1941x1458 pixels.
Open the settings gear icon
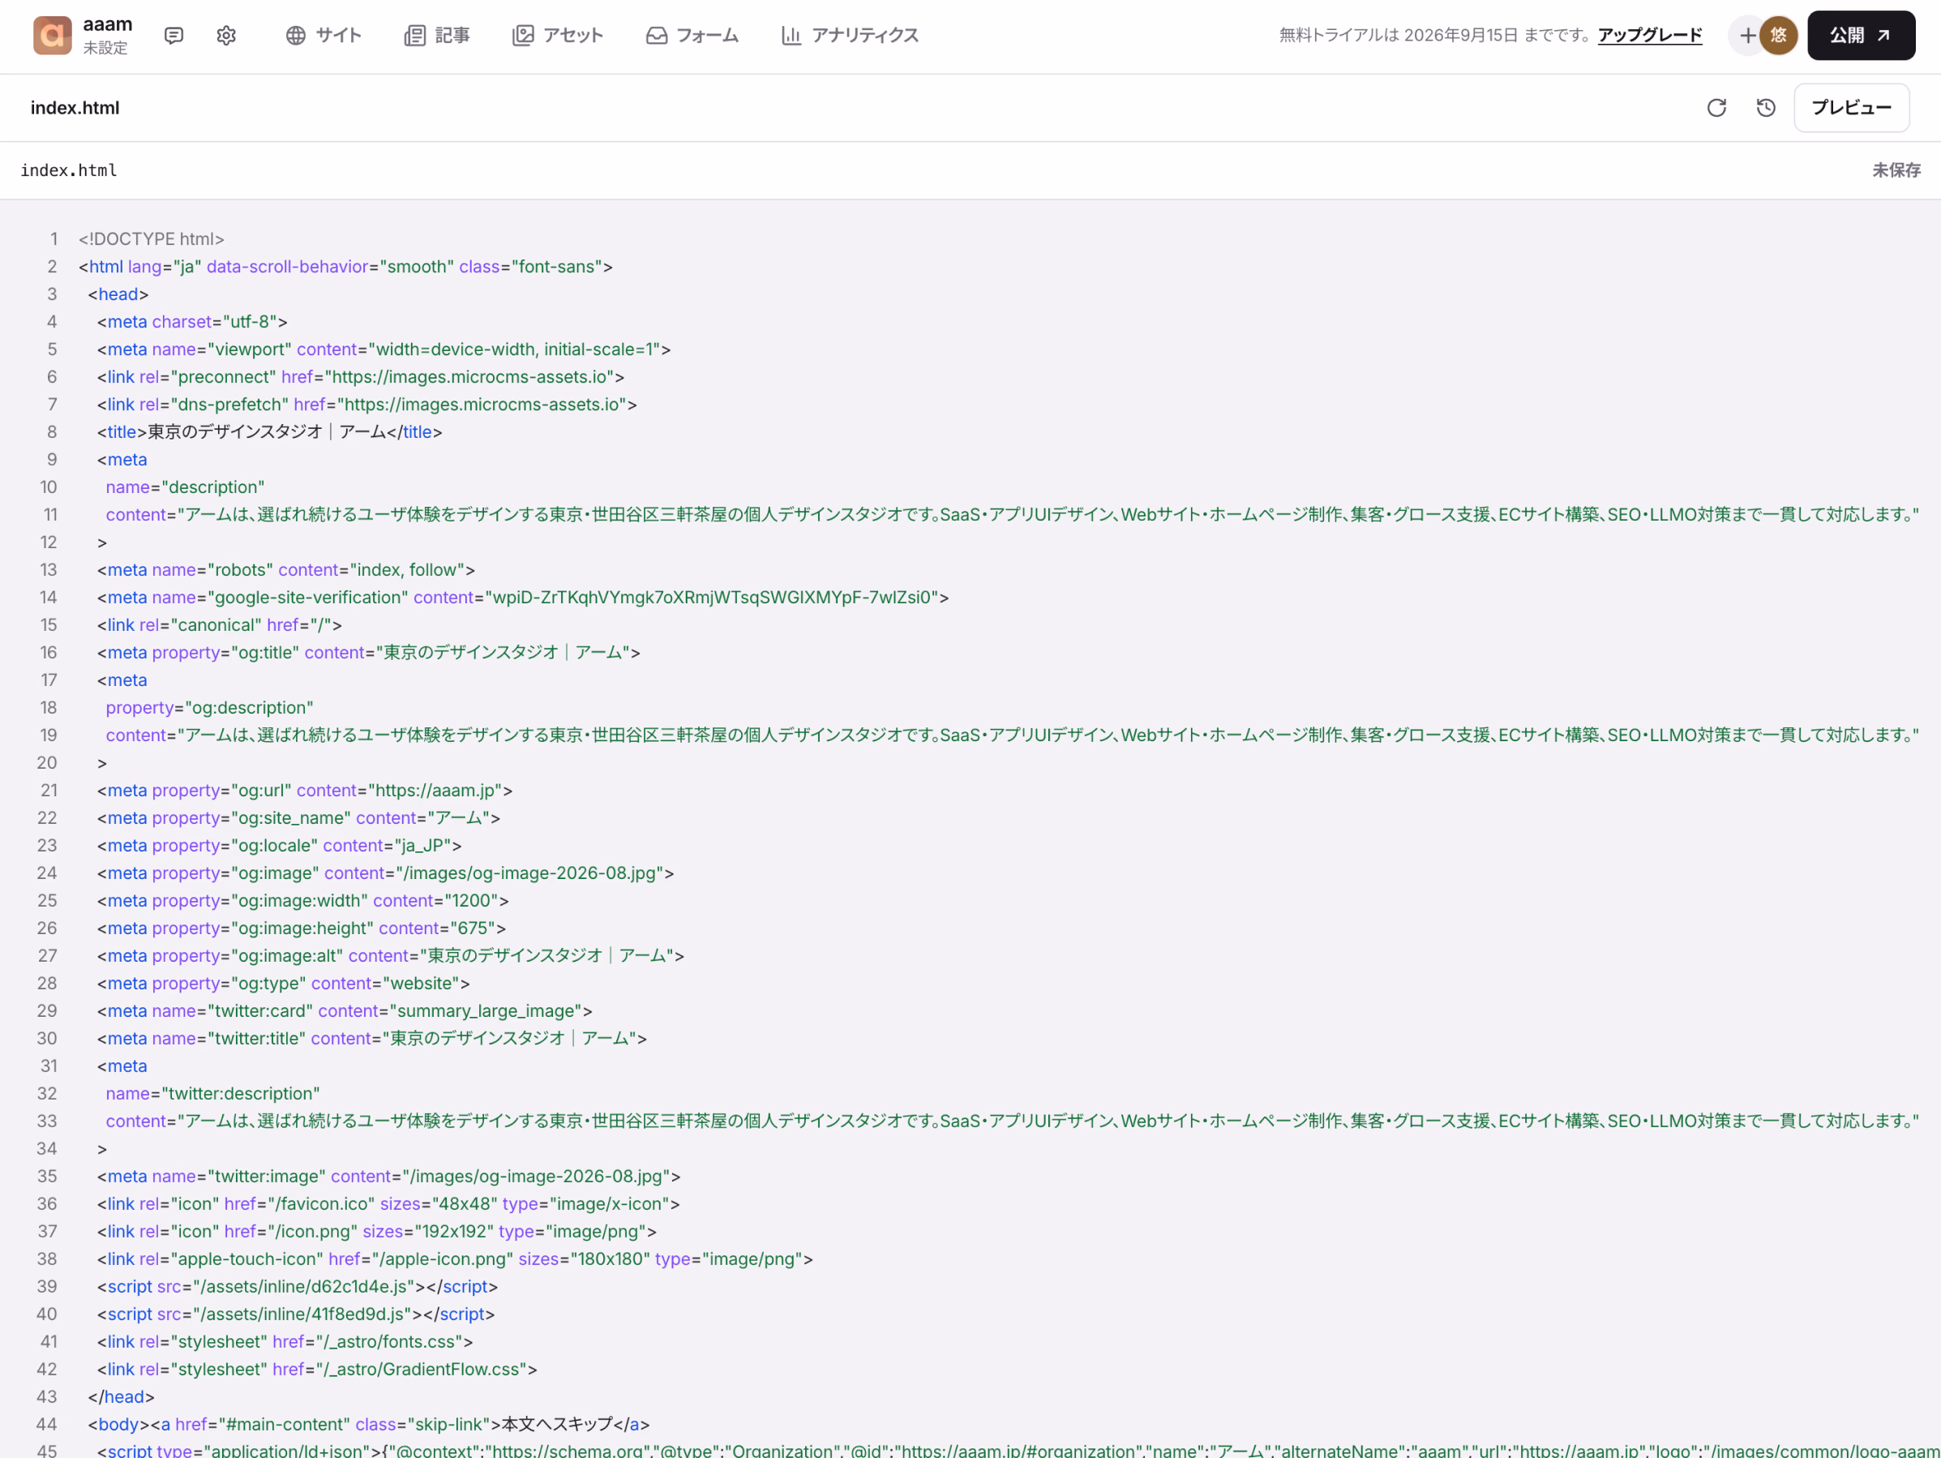click(226, 35)
